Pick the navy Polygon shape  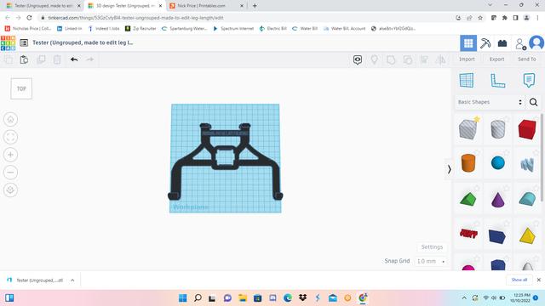[497, 236]
